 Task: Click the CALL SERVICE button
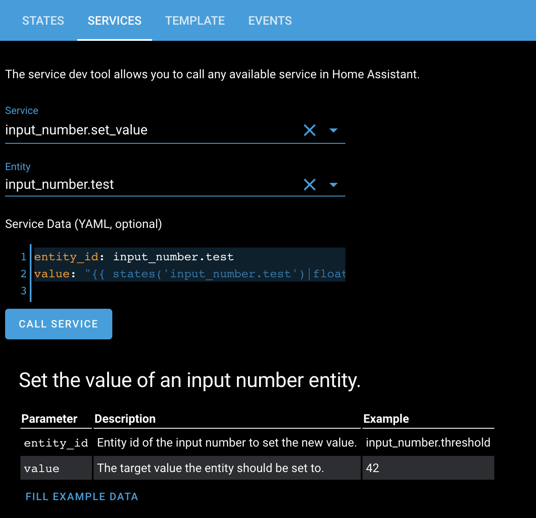59,324
